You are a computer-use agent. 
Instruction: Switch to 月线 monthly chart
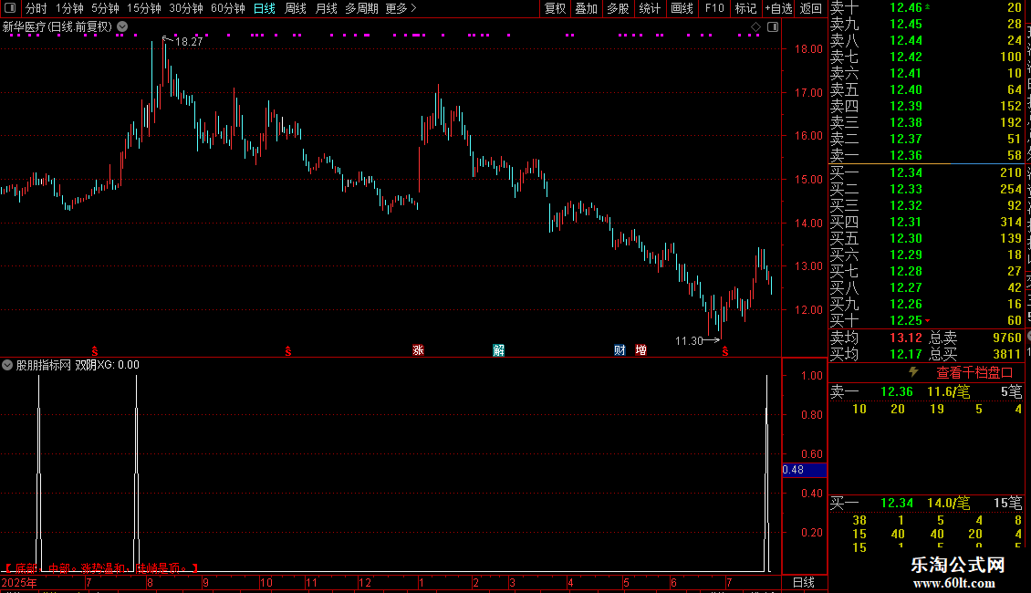[x=326, y=8]
